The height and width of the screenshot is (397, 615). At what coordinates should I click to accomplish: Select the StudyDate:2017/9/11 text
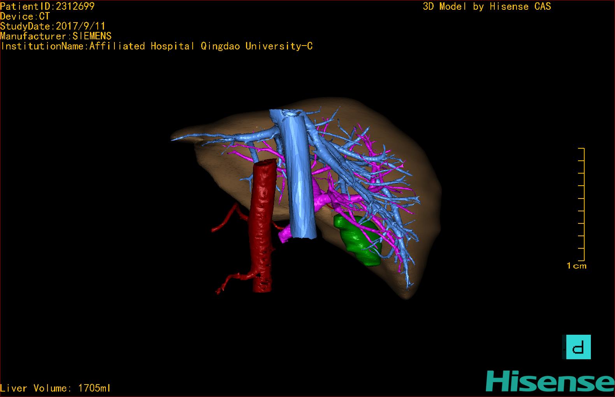[53, 26]
